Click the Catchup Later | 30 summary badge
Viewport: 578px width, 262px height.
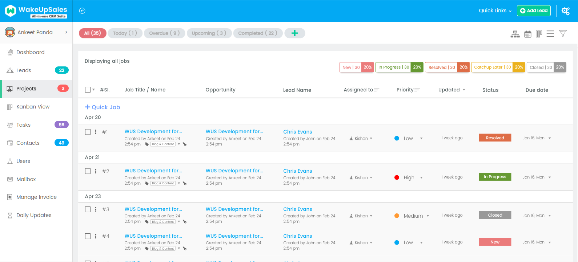pyautogui.click(x=498, y=67)
